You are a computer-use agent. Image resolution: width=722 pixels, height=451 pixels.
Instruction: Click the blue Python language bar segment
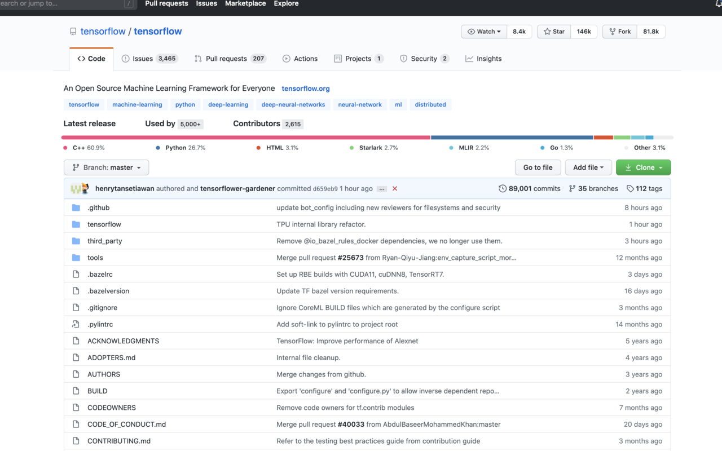512,138
